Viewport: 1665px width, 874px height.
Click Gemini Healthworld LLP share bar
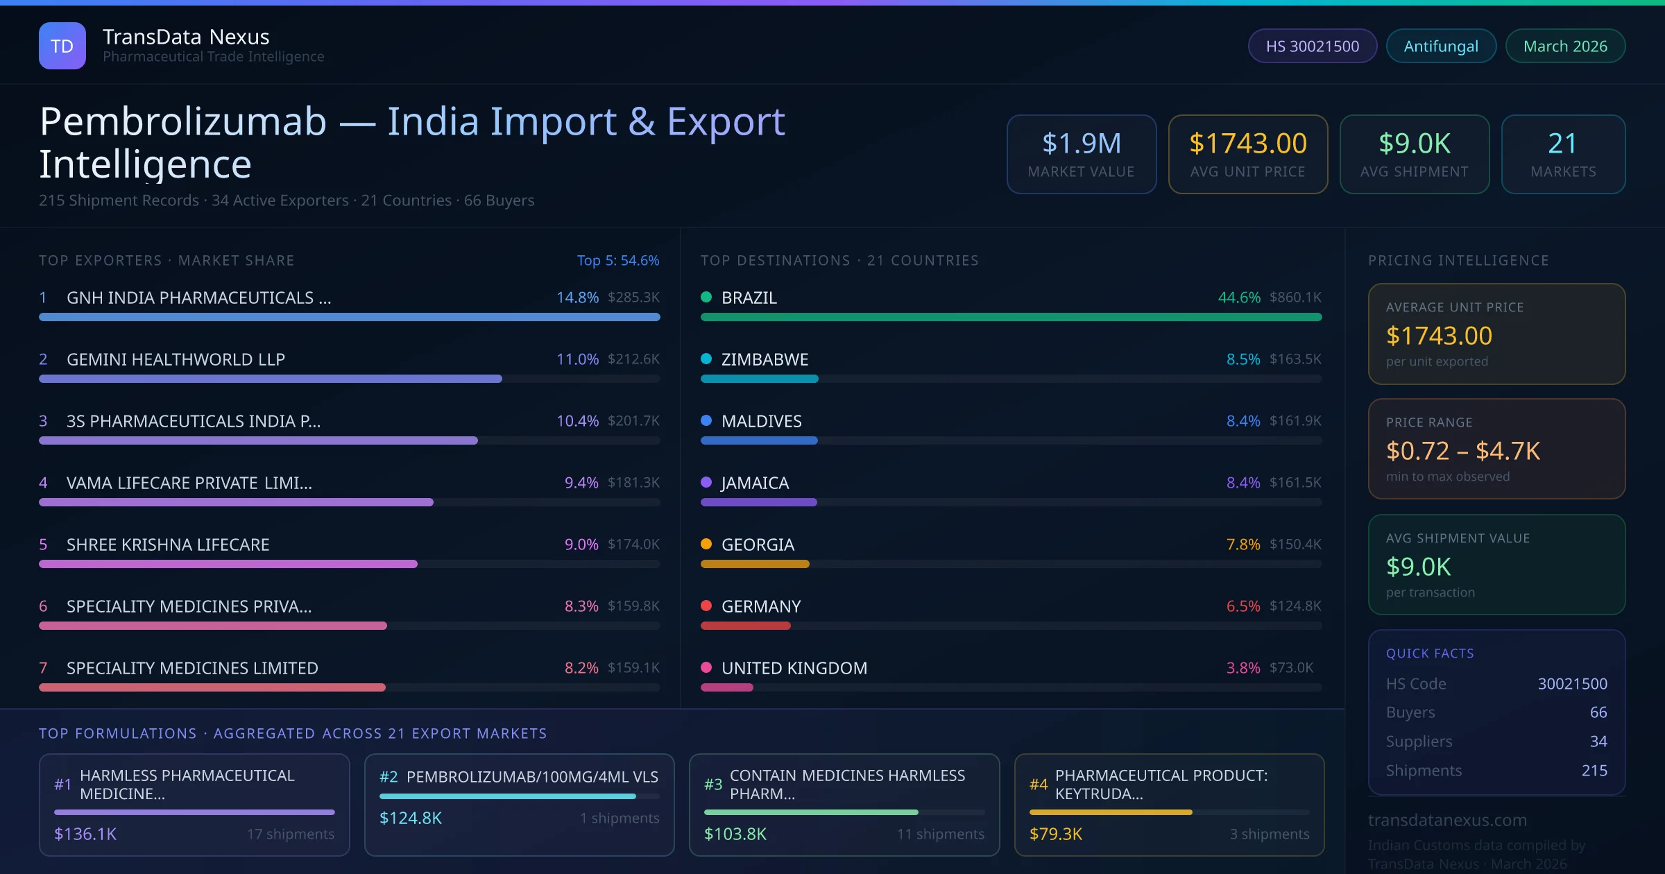tap(271, 379)
